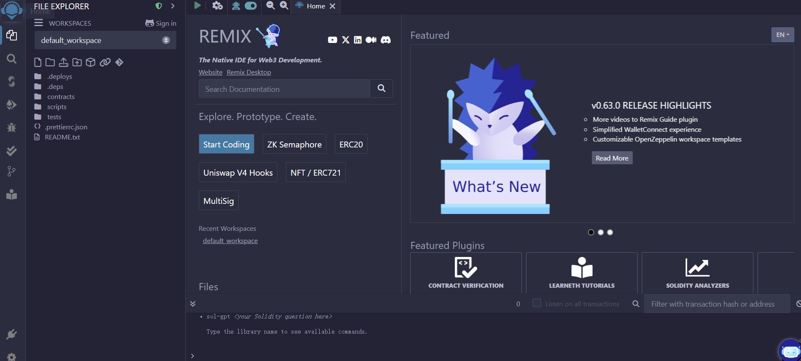Open the Git source control icon
Image resolution: width=801 pixels, height=361 pixels.
coord(11,171)
